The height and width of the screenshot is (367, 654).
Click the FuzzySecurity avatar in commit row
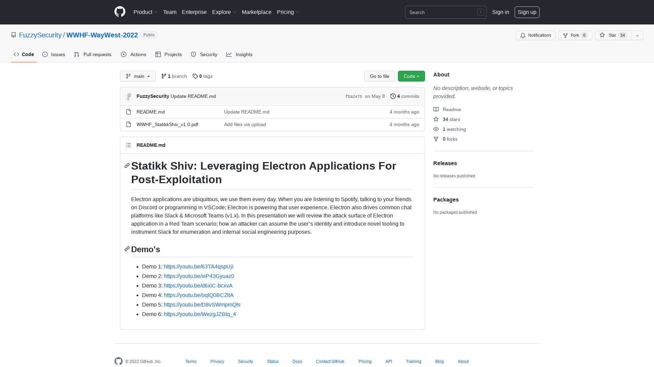pyautogui.click(x=128, y=97)
